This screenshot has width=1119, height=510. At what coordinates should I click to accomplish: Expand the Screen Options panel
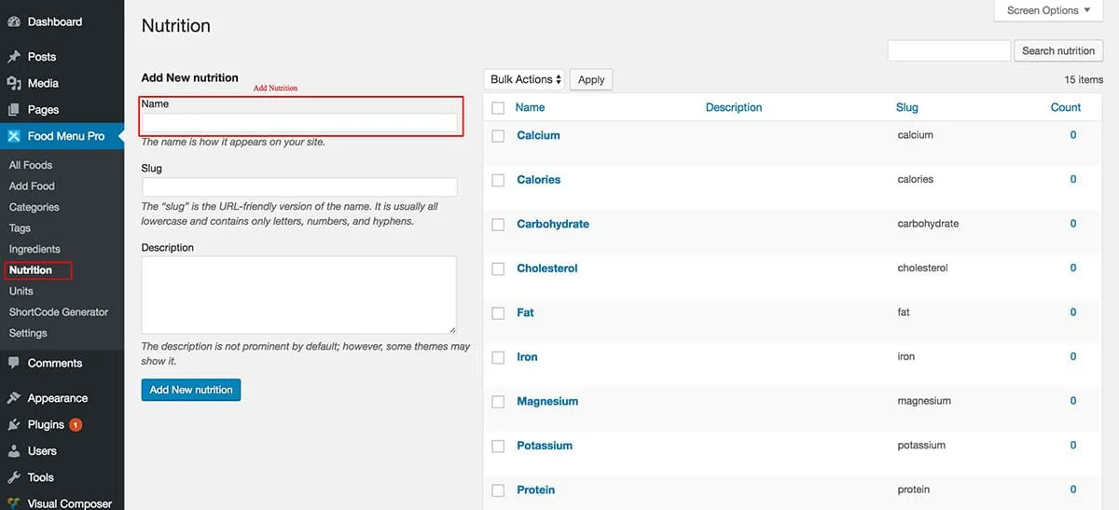(x=1048, y=10)
